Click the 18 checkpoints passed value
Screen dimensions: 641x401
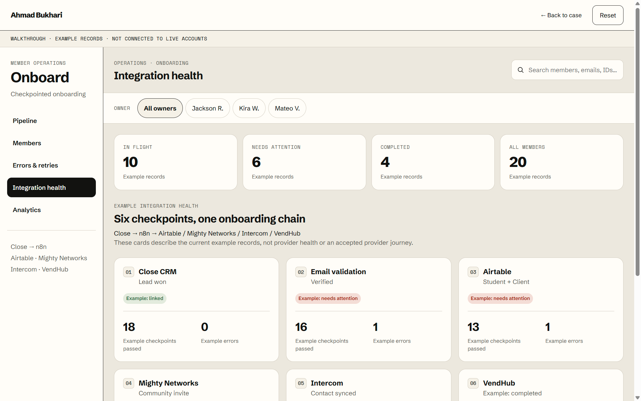129,327
